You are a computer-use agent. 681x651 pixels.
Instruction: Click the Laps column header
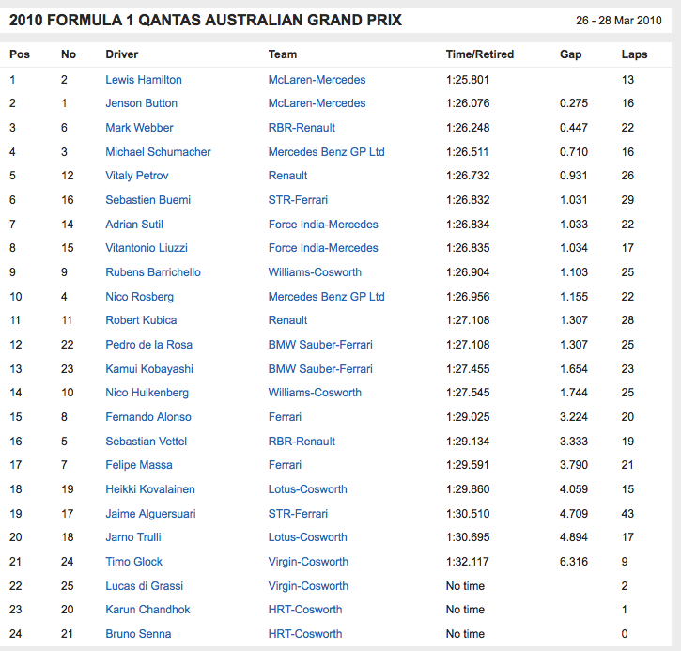coord(634,54)
